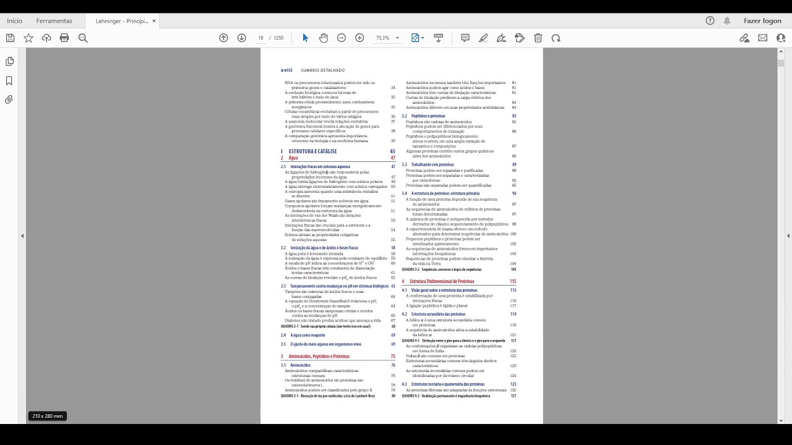Upload file to cloud storage
The height and width of the screenshot is (445, 792).
pyautogui.click(x=46, y=38)
